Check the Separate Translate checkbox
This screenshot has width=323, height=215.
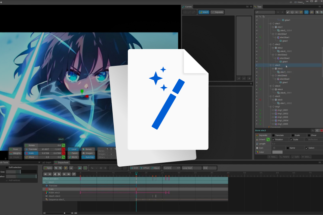pos(273,135)
